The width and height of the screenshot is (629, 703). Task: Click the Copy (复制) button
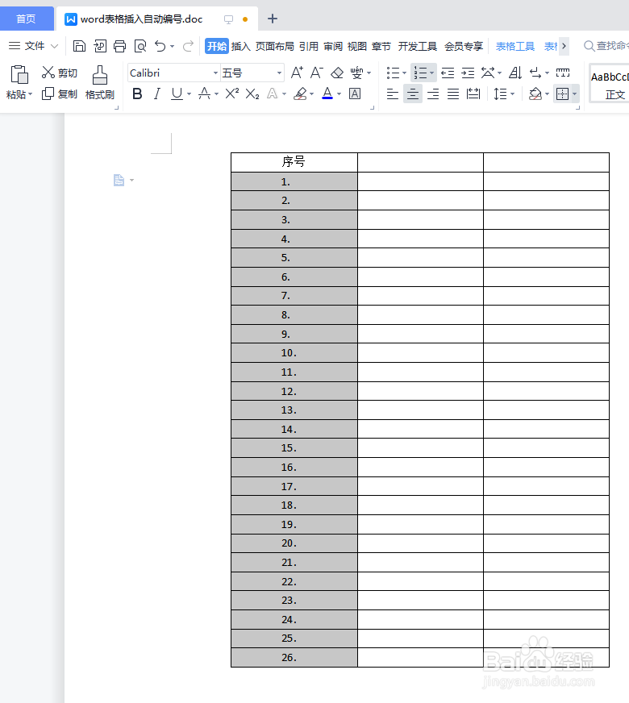click(x=59, y=94)
